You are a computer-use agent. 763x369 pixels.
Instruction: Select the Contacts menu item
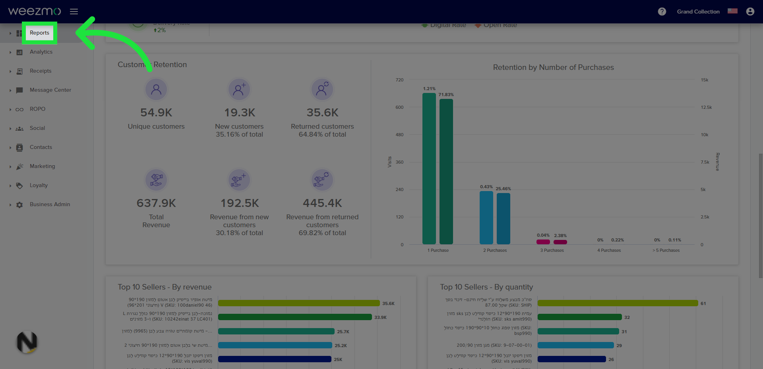click(41, 147)
